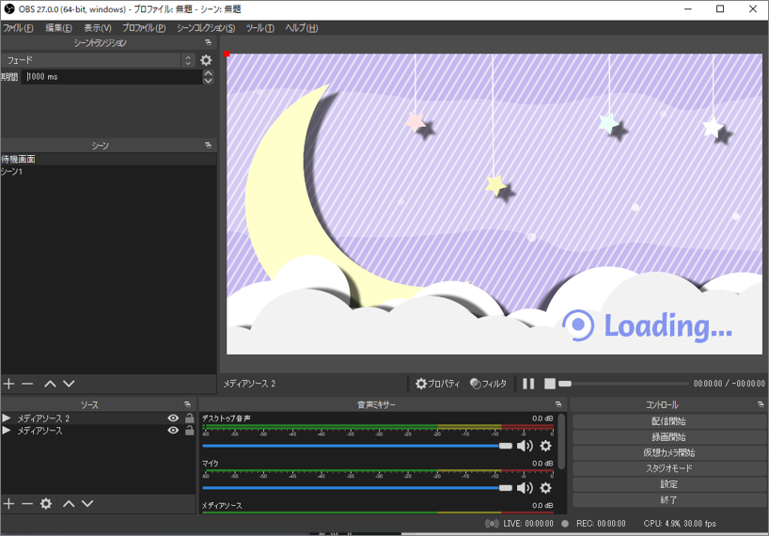This screenshot has height=536, width=769.
Task: Toggle visibility of メディアソース source
Action: pos(173,431)
